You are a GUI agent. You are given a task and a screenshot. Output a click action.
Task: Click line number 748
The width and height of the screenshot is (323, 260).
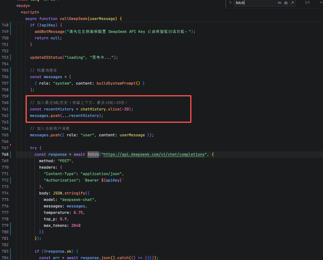(x=5, y=25)
